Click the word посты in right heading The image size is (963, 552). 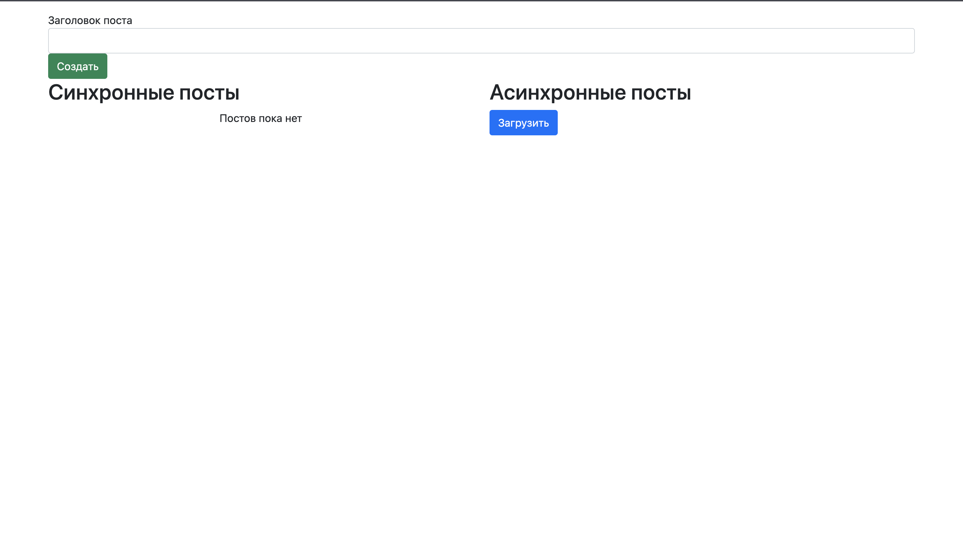661,93
